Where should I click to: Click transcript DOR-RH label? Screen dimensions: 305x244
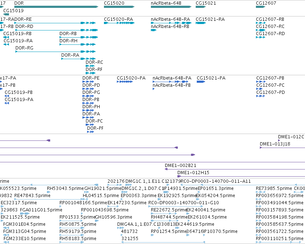68,41
